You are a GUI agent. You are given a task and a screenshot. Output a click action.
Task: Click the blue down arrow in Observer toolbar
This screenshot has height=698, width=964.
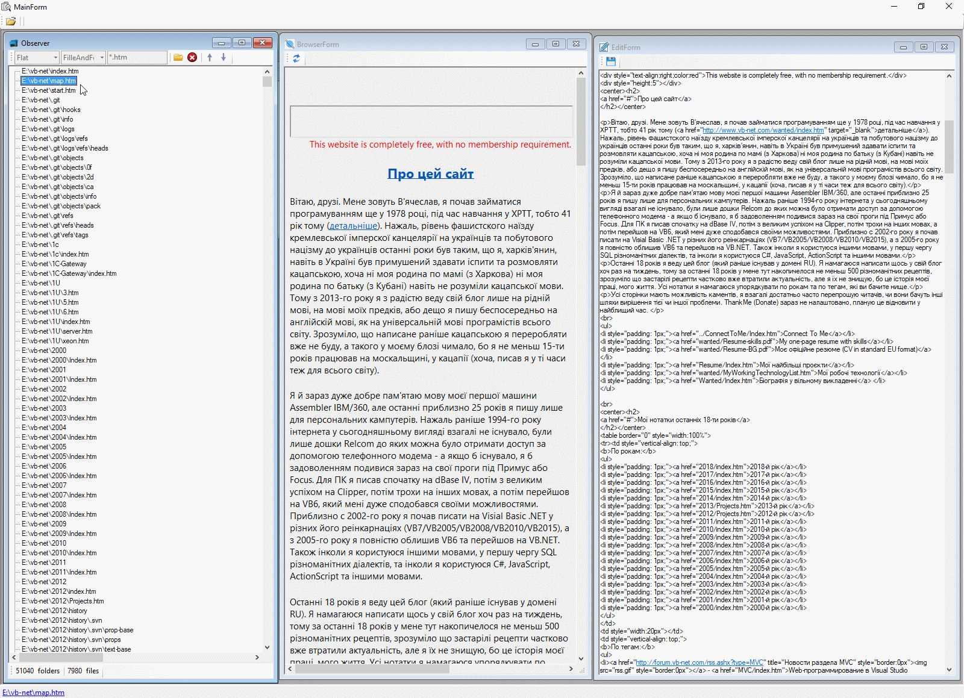click(224, 57)
